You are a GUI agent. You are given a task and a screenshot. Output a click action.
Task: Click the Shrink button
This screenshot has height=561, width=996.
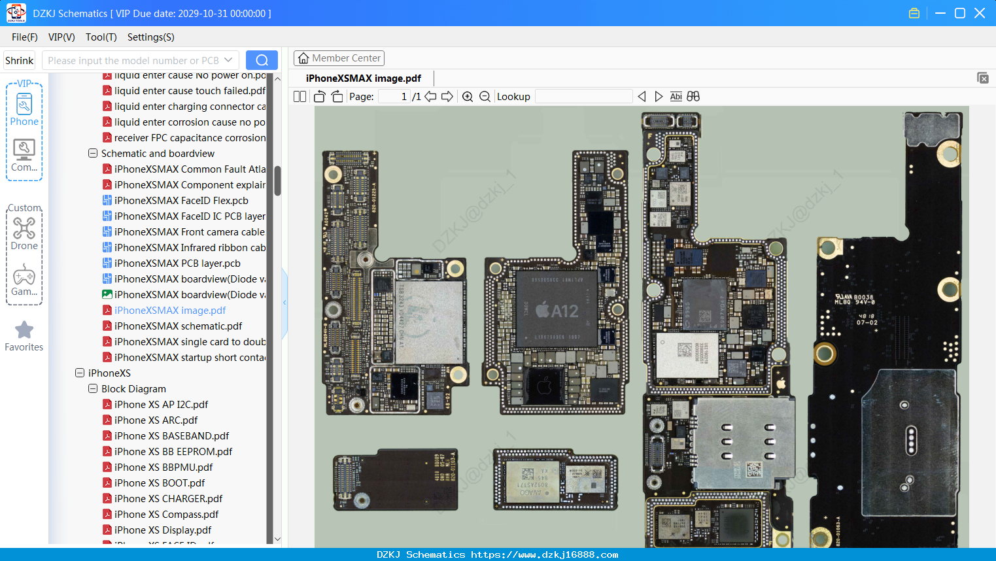tap(20, 61)
